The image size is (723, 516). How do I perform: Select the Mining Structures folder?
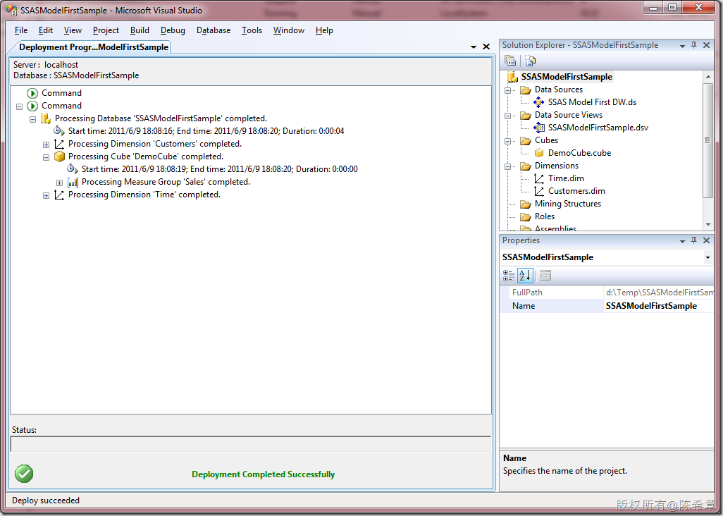point(567,203)
